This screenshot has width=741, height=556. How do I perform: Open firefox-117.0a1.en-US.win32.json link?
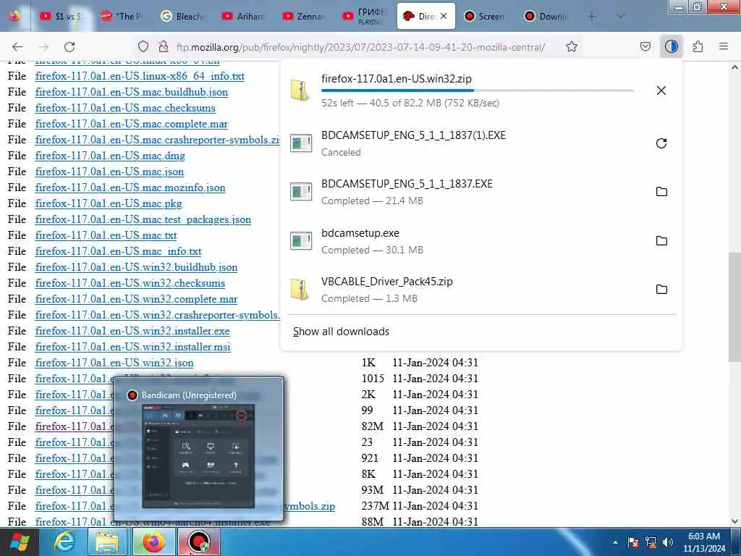tap(114, 363)
